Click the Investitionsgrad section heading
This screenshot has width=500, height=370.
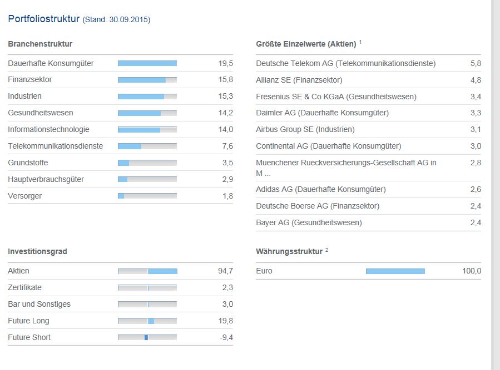pos(37,252)
